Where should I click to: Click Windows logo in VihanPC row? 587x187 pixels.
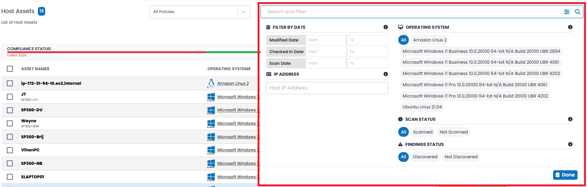tap(211, 150)
